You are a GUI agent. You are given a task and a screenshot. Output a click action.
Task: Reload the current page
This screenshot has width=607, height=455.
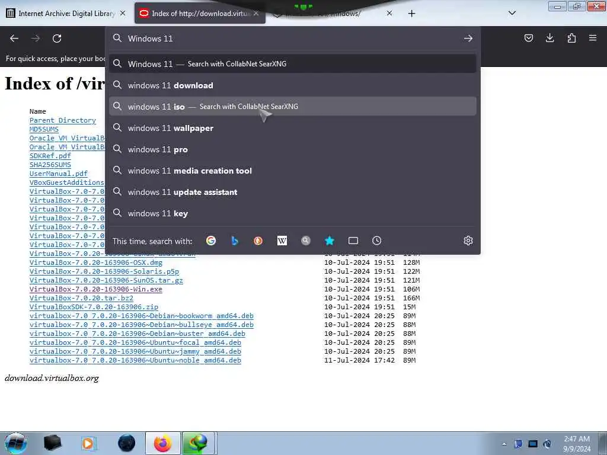pos(57,39)
